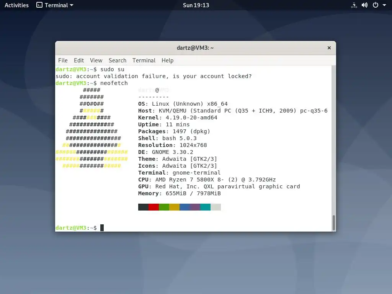Open the View menu
Viewport: 392px width, 294px height.
coord(96,60)
